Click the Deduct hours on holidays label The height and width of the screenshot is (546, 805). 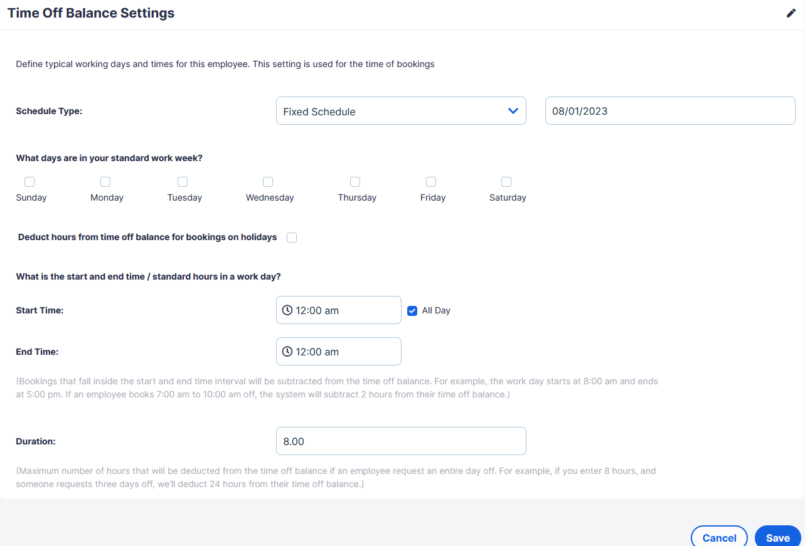pos(147,238)
